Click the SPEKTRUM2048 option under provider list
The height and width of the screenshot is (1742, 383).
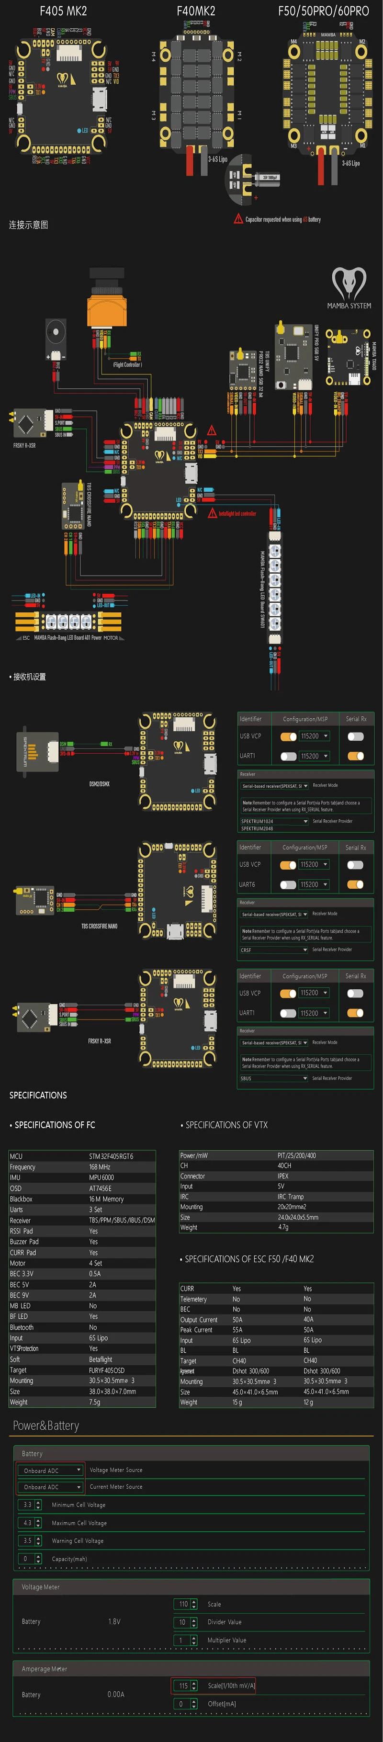[257, 828]
